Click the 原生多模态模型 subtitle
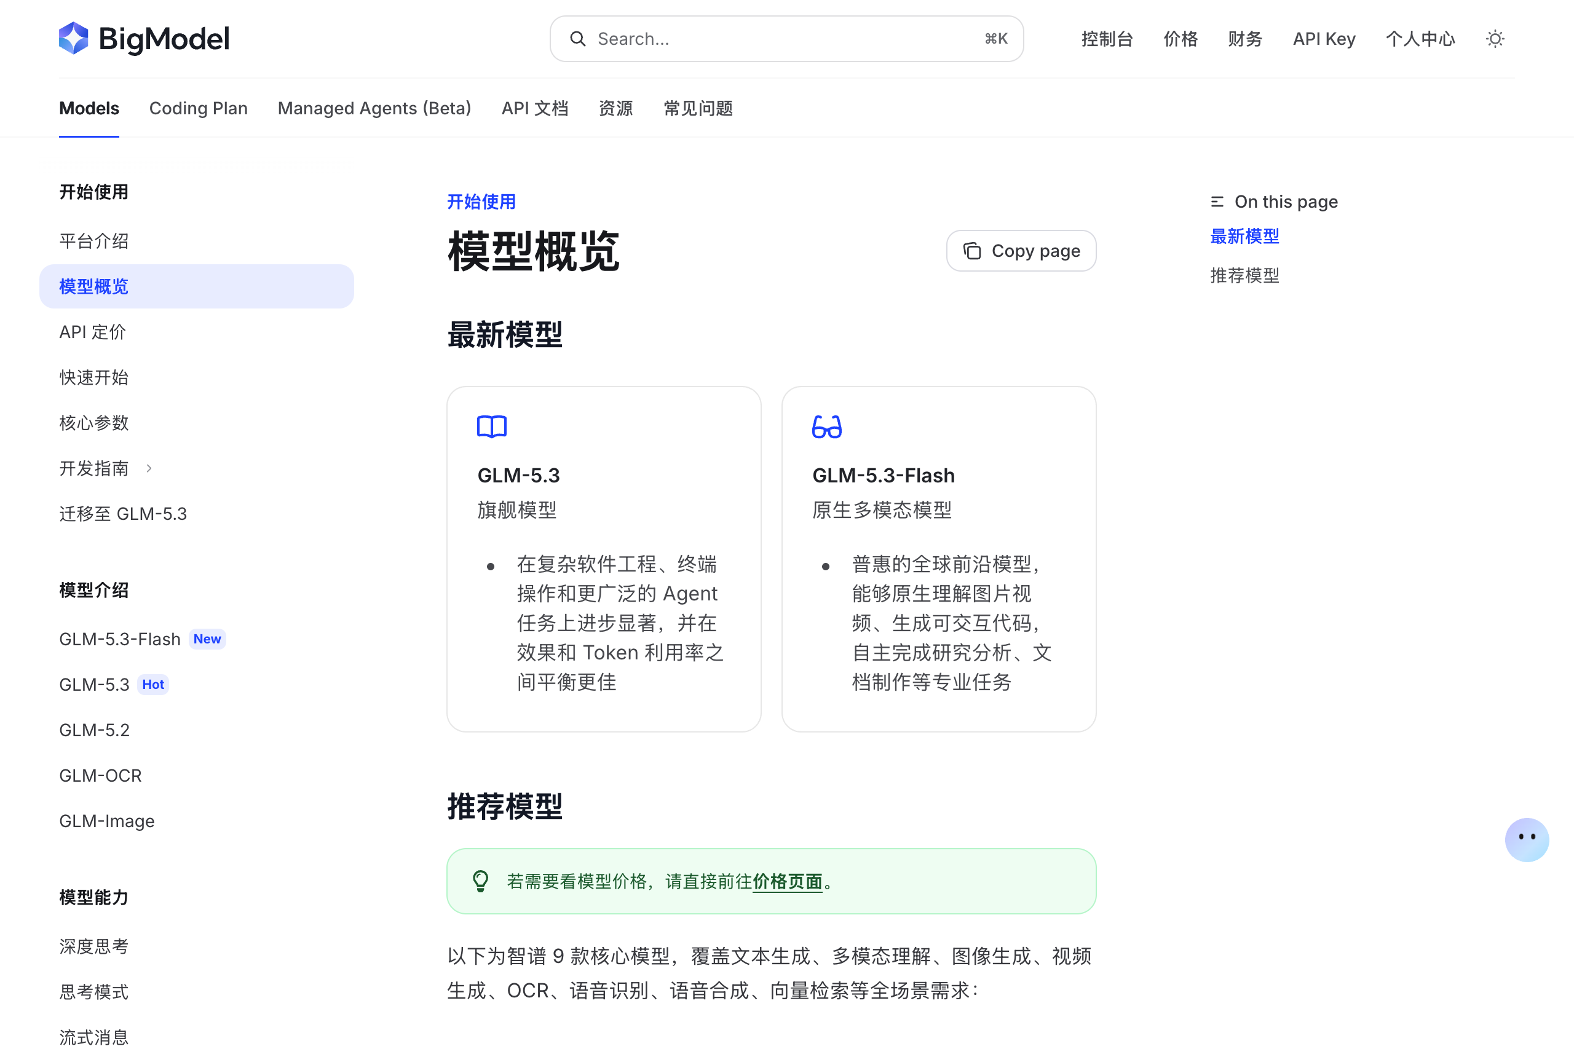This screenshot has width=1574, height=1057. (882, 510)
